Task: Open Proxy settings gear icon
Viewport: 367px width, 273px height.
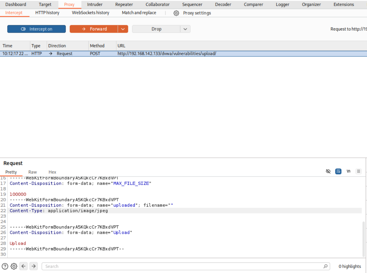Action: point(176,13)
